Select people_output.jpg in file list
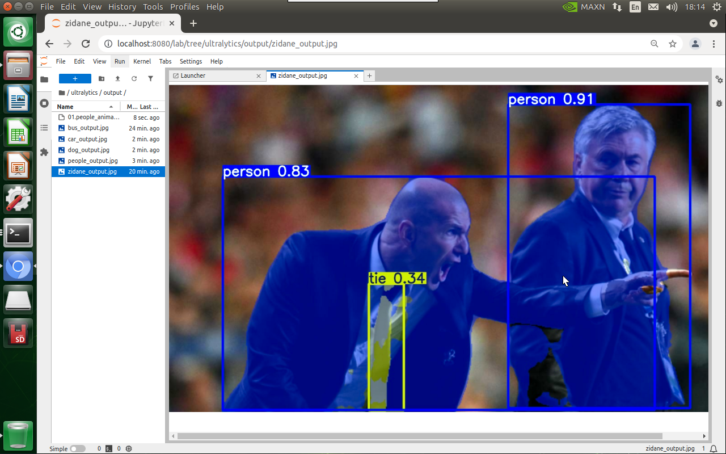Image resolution: width=726 pixels, height=454 pixels. point(108,161)
